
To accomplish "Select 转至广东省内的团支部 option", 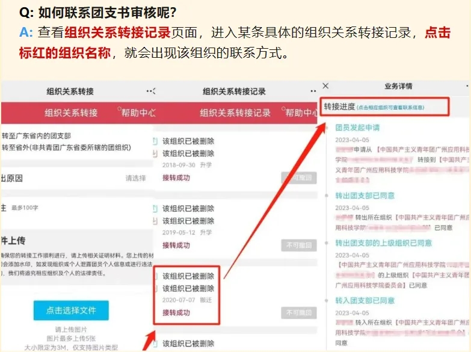I will (x=36, y=136).
